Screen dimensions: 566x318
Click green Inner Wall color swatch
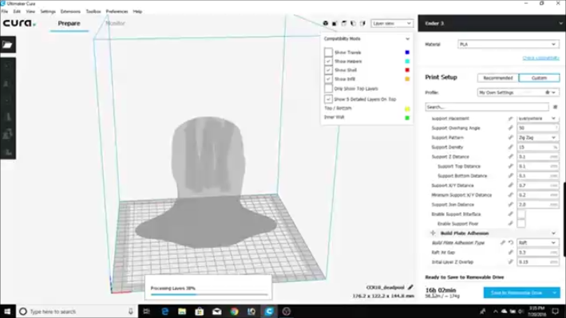[x=407, y=117]
